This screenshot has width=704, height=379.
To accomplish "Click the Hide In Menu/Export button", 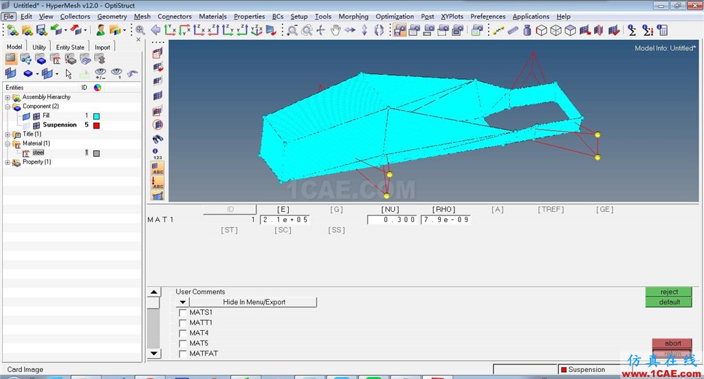I will pyautogui.click(x=254, y=302).
